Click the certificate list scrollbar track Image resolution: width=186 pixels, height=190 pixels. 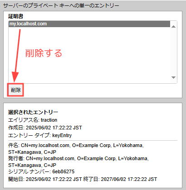pos(173,52)
